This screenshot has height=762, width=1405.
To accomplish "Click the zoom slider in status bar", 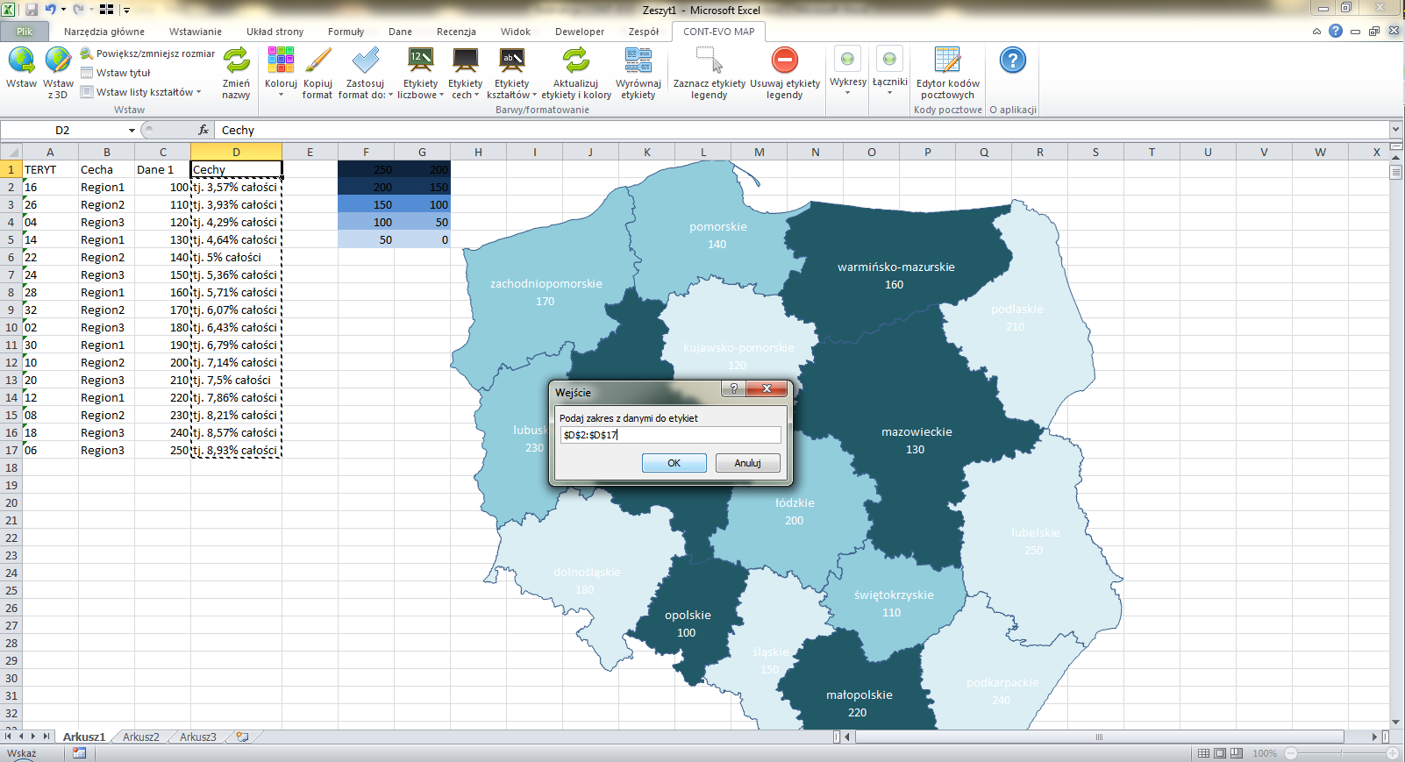I will [1341, 753].
